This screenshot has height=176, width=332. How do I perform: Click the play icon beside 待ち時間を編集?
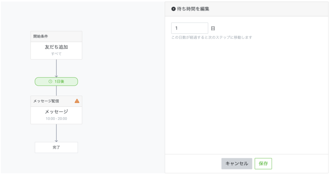173,9
